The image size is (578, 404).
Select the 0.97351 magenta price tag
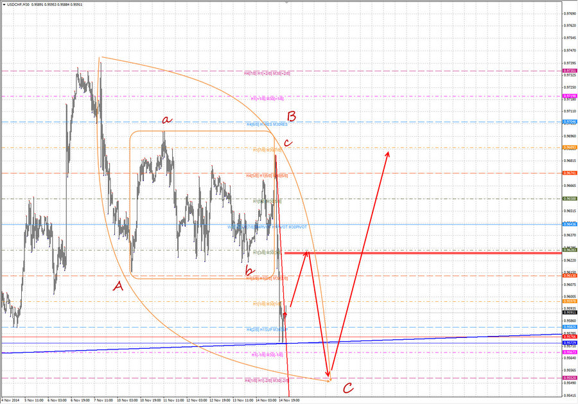[570, 71]
